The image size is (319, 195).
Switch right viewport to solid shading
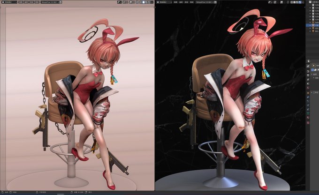pos(295,2)
